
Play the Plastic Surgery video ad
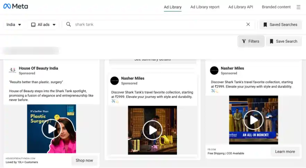51,129
